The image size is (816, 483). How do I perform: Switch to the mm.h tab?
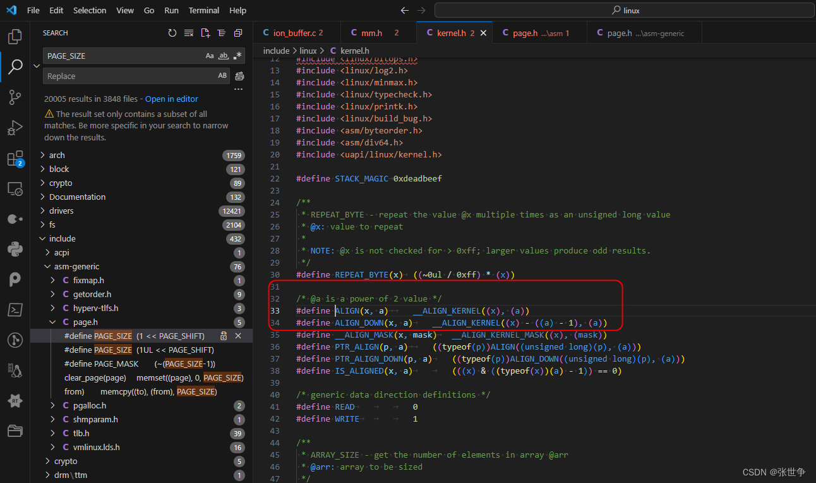pos(378,33)
